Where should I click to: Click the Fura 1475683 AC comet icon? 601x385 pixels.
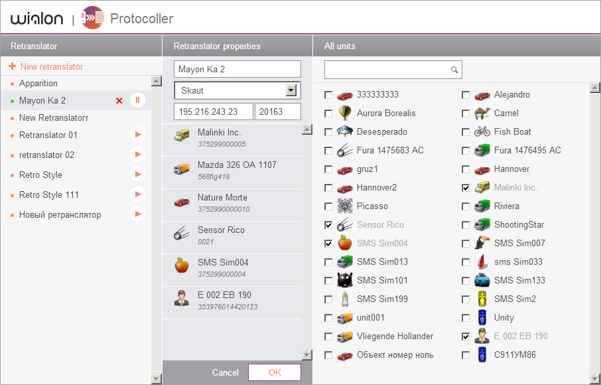click(345, 150)
